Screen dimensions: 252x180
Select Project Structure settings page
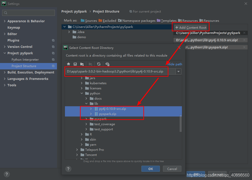click(24, 66)
